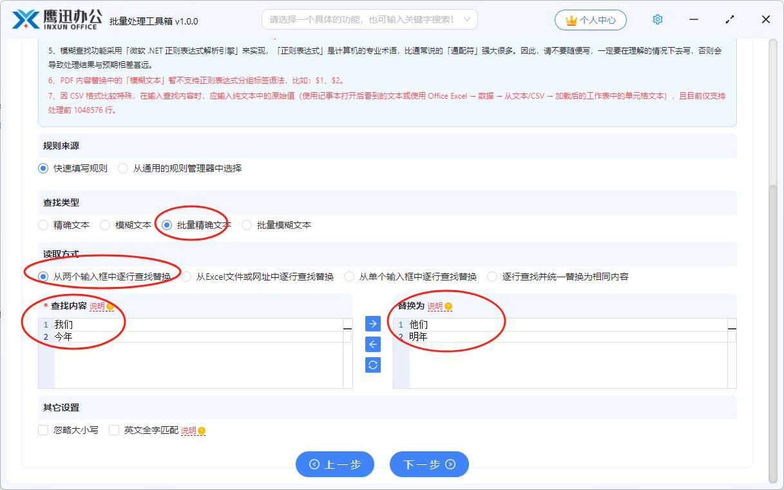Image resolution: width=784 pixels, height=490 pixels.
Task: Select 从通用的规则管理器中选择 option
Action: pos(123,168)
